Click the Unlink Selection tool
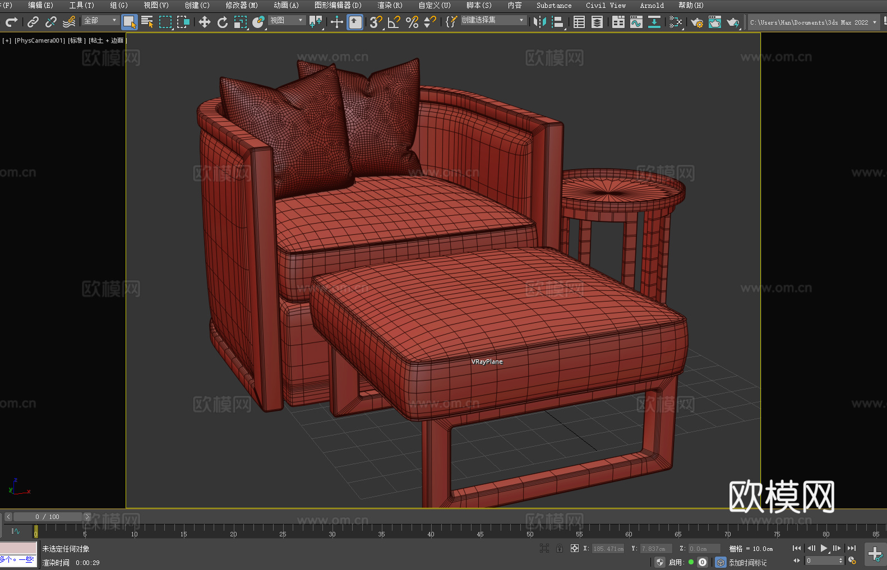This screenshot has width=887, height=570. click(x=51, y=22)
